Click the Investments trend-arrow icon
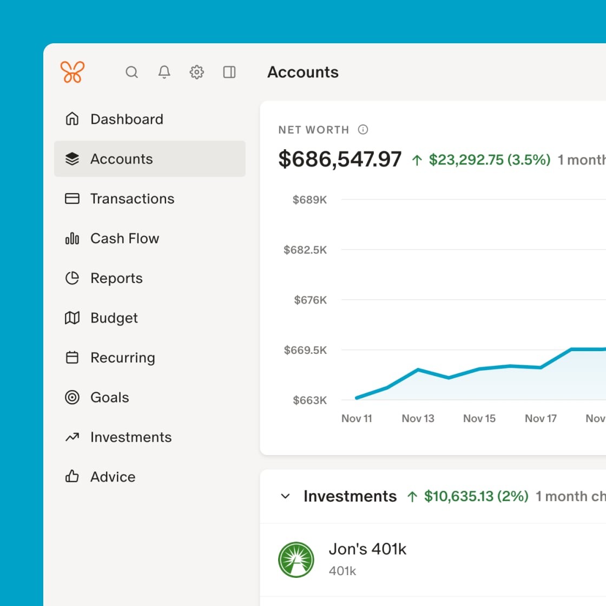606x606 pixels. 72,437
